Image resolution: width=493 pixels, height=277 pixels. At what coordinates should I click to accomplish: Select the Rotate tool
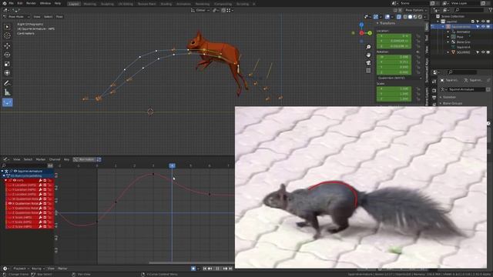pyautogui.click(x=7, y=55)
